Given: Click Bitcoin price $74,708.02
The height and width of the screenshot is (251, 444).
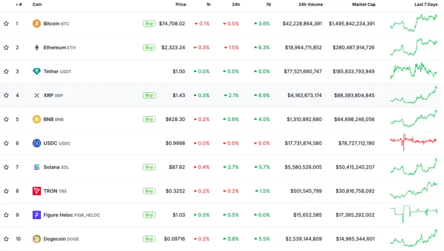Looking at the screenshot, I should [x=172, y=23].
